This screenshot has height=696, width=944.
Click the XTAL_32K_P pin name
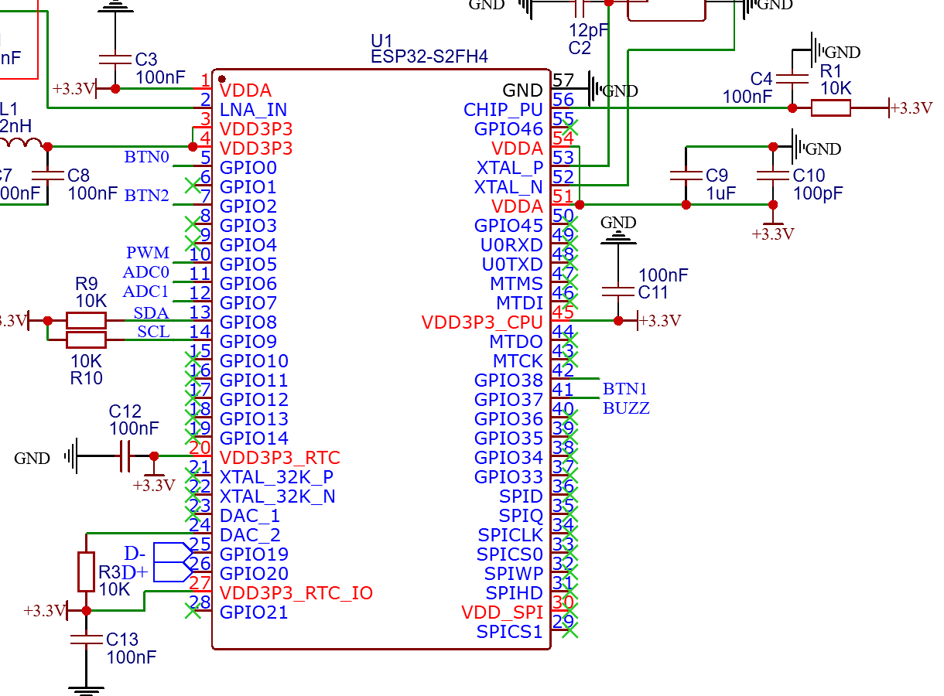(277, 476)
